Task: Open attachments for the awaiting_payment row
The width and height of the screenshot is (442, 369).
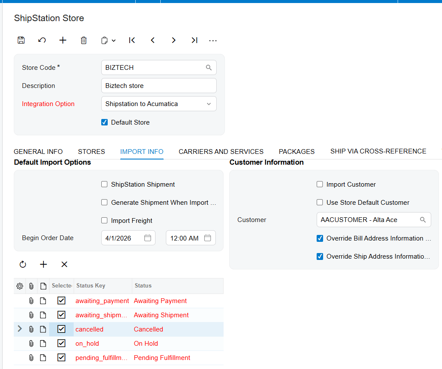Action: (x=31, y=301)
